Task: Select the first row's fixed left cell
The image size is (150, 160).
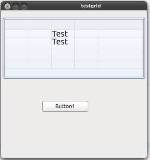Action: click(x=16, y=33)
